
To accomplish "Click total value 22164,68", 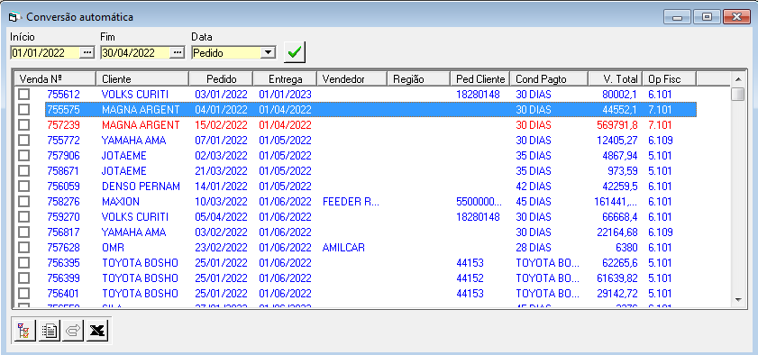I will pyautogui.click(x=617, y=232).
